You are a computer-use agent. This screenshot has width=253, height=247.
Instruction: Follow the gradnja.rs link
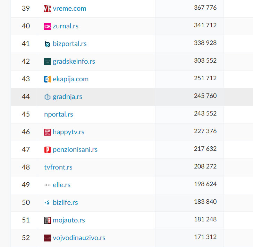click(67, 97)
